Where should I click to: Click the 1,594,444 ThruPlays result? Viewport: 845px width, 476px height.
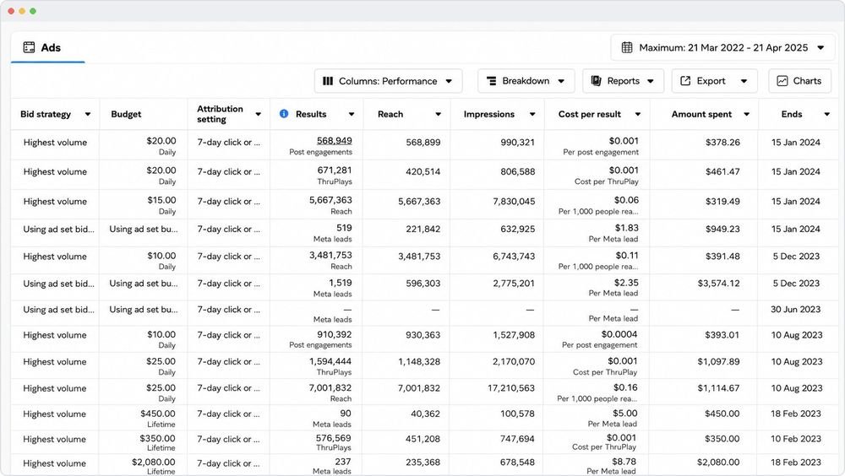point(330,366)
